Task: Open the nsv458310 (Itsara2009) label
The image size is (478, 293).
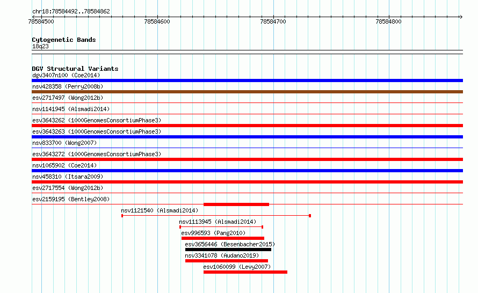Action: pos(68,177)
